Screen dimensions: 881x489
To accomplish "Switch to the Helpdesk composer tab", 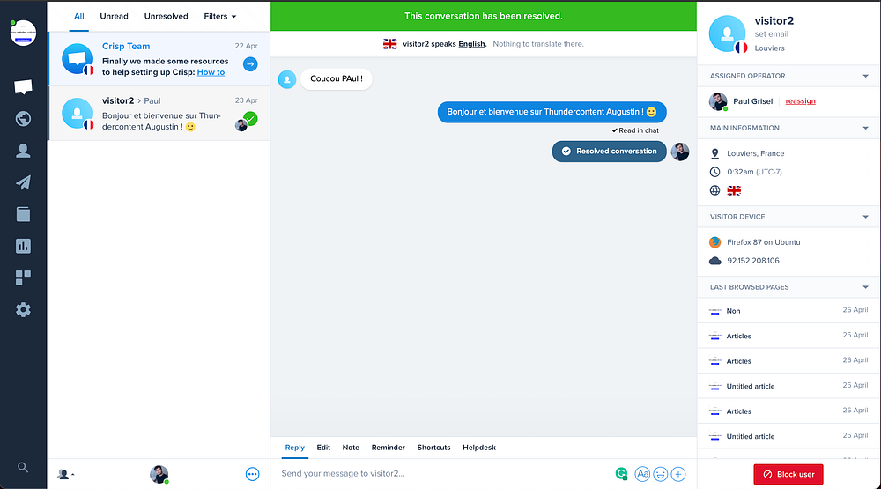I will coord(479,448).
